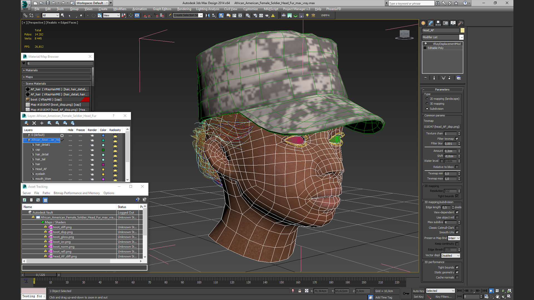This screenshot has width=534, height=300.
Task: Open Vector displ Disabled dropdown
Action: (450, 256)
